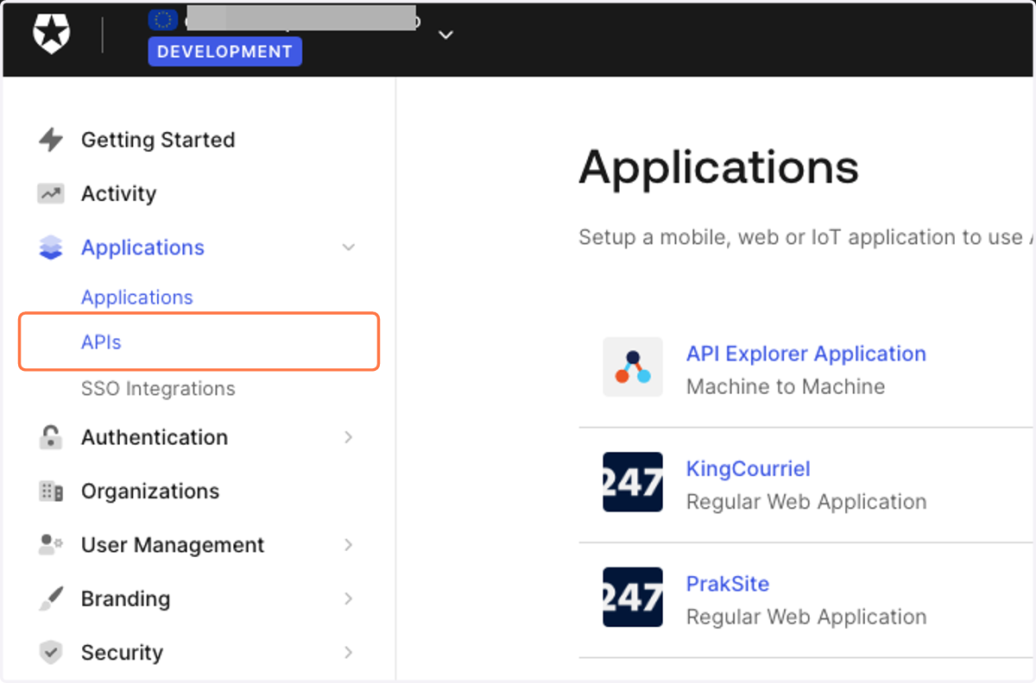Expand the Security section chevron
This screenshot has width=1036, height=683.
[349, 653]
